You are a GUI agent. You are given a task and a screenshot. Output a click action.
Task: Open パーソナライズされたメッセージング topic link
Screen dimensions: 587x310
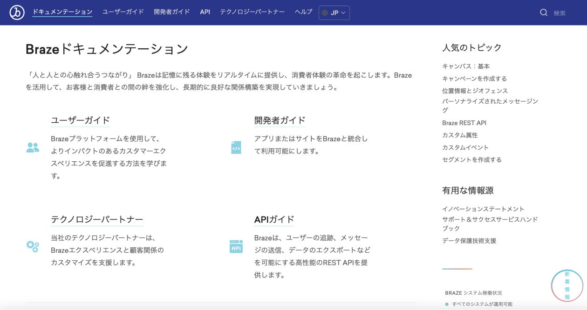[490, 106]
